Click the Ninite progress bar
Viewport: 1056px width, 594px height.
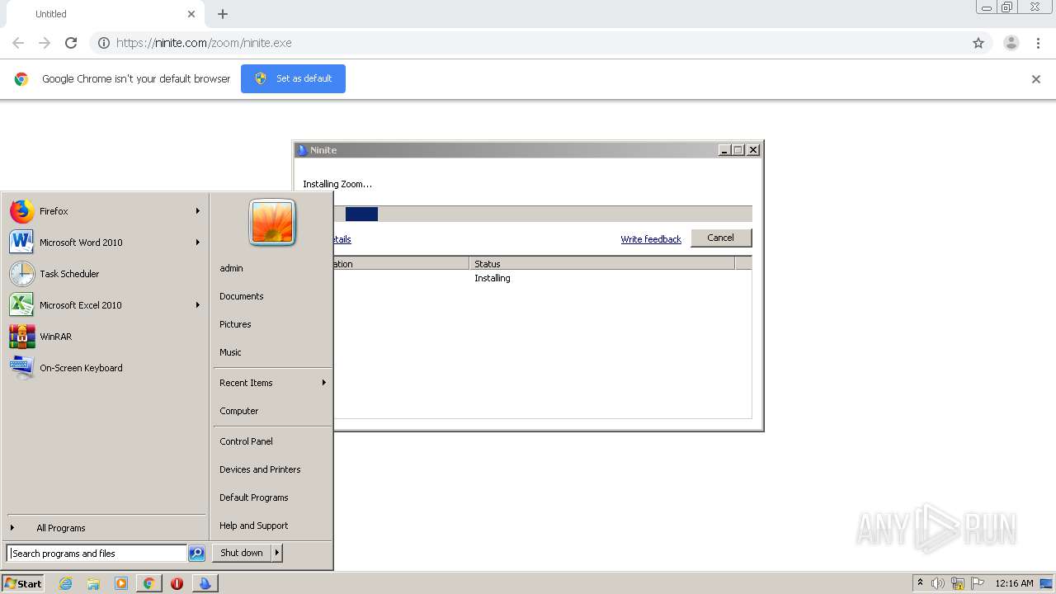point(544,214)
